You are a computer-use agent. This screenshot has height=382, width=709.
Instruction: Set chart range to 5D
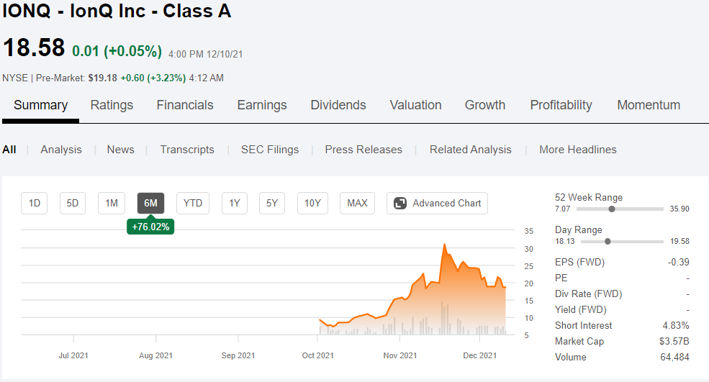pyautogui.click(x=73, y=204)
